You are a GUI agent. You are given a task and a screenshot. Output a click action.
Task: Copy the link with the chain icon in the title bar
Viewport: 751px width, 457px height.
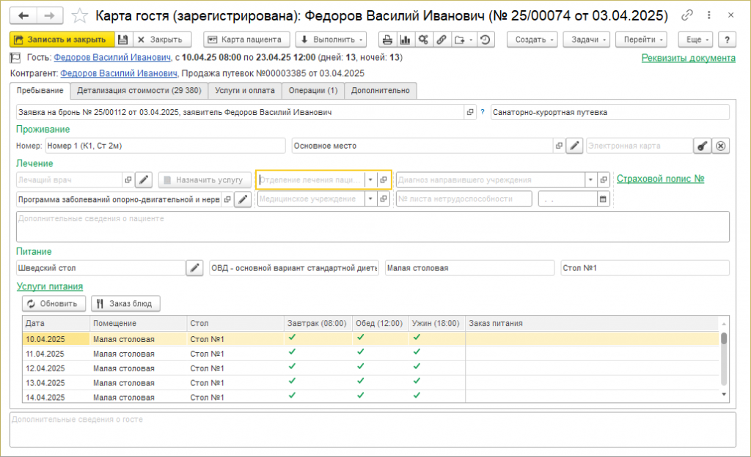point(687,15)
